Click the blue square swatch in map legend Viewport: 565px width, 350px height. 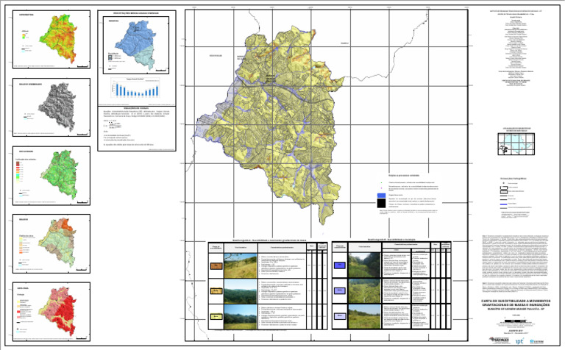click(381, 195)
